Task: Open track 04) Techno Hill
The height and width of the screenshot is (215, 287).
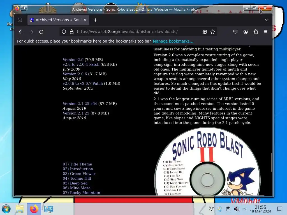Action: click(77, 178)
